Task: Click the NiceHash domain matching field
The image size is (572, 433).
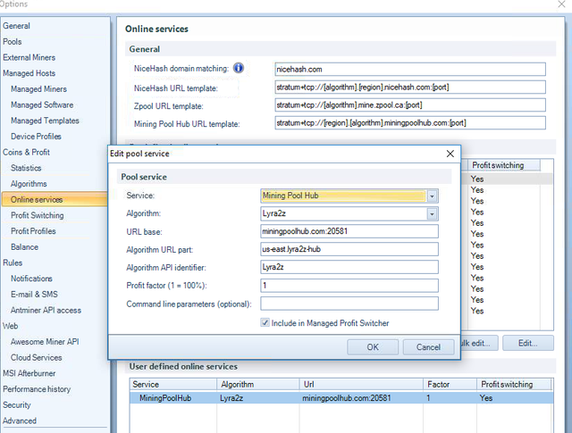Action: [410, 70]
